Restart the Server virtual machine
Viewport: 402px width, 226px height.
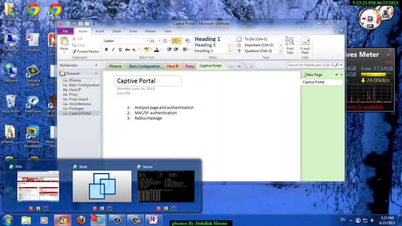[174, 208]
